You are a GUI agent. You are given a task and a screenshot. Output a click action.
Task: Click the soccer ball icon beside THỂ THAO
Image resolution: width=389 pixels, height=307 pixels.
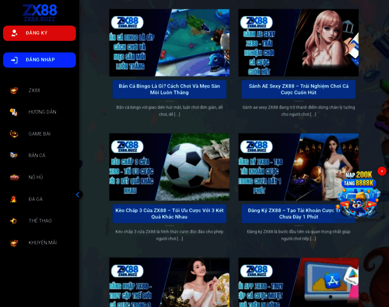point(13,221)
